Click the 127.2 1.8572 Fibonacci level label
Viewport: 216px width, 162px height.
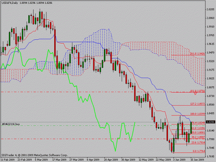[x=198, y=104]
